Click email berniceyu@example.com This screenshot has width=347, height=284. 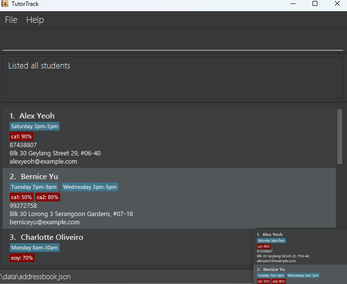click(x=45, y=222)
